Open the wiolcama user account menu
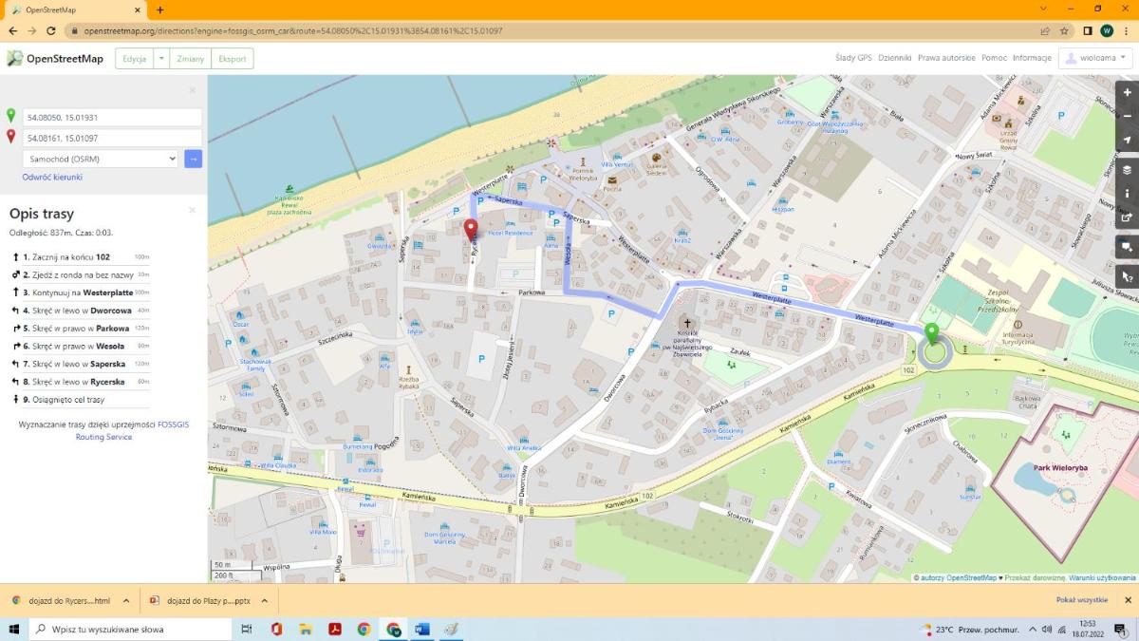 pyautogui.click(x=1096, y=58)
